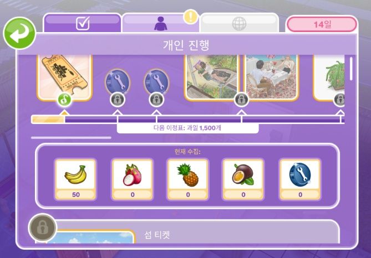371x258 pixels.
Task: Select the golden ticket reward card
Action: pos(64,77)
